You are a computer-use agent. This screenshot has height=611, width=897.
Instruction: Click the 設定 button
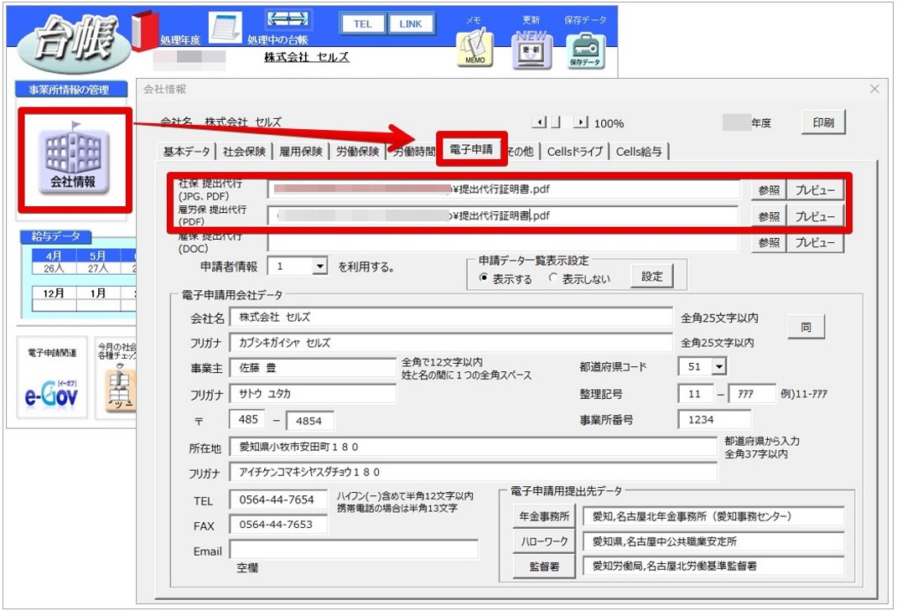tap(651, 277)
